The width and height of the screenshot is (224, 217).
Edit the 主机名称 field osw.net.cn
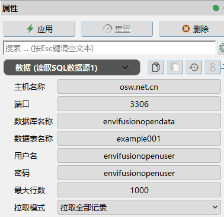pos(139,87)
